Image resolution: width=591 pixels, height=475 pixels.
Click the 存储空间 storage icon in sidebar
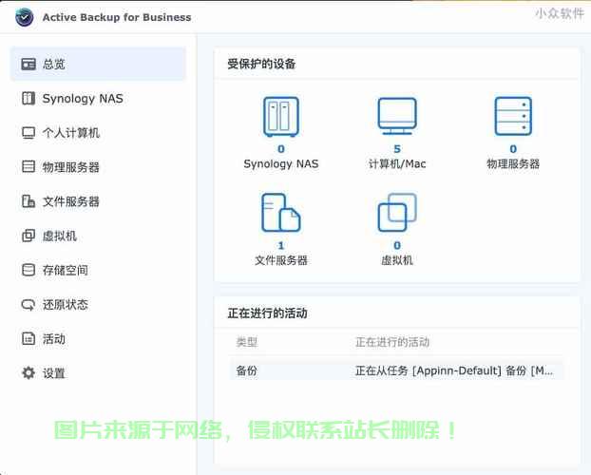click(x=29, y=270)
